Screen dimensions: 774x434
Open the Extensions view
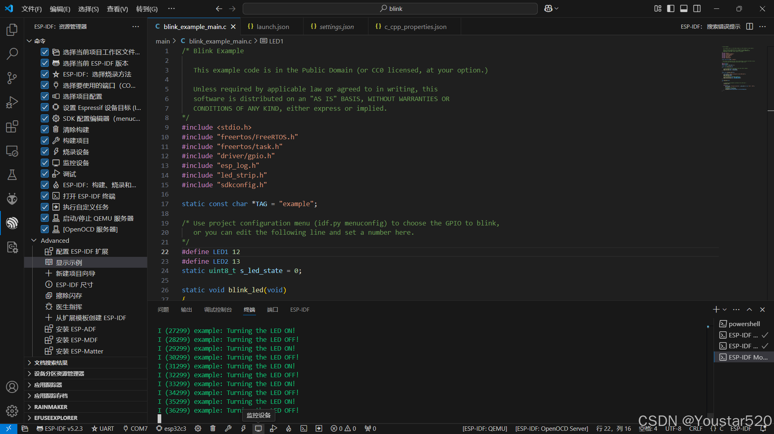(12, 126)
